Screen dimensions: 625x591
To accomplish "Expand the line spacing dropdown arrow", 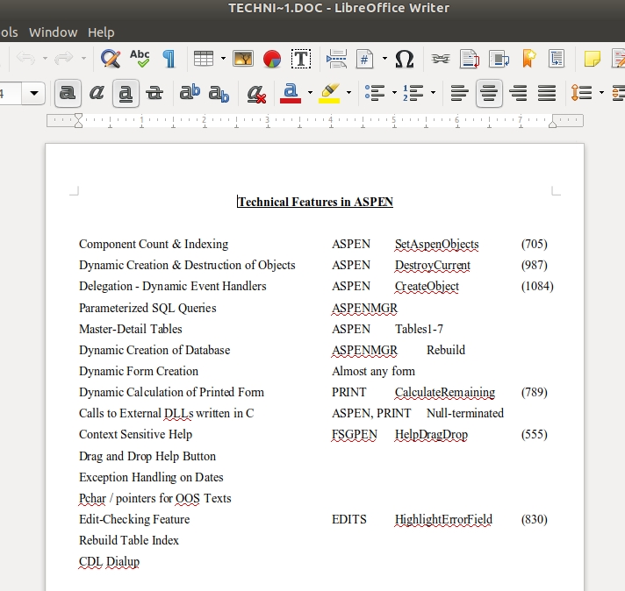I will 601,93.
